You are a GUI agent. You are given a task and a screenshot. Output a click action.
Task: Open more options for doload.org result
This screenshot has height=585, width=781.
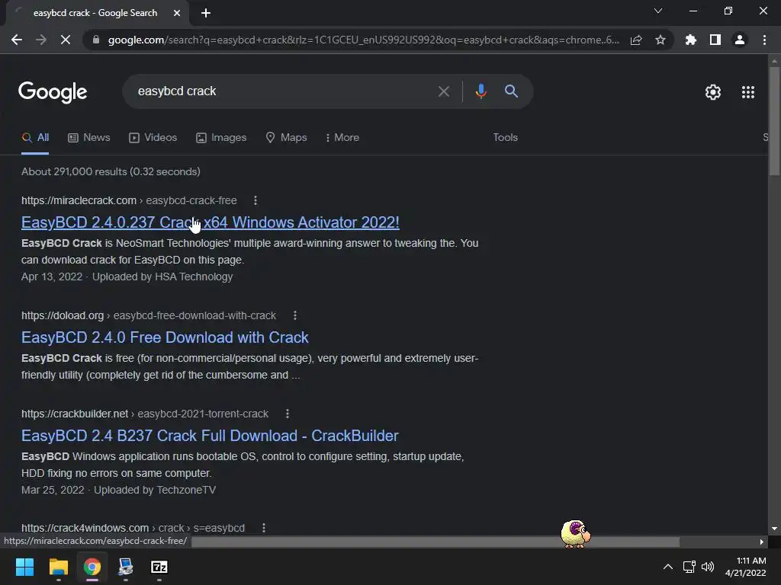point(295,315)
